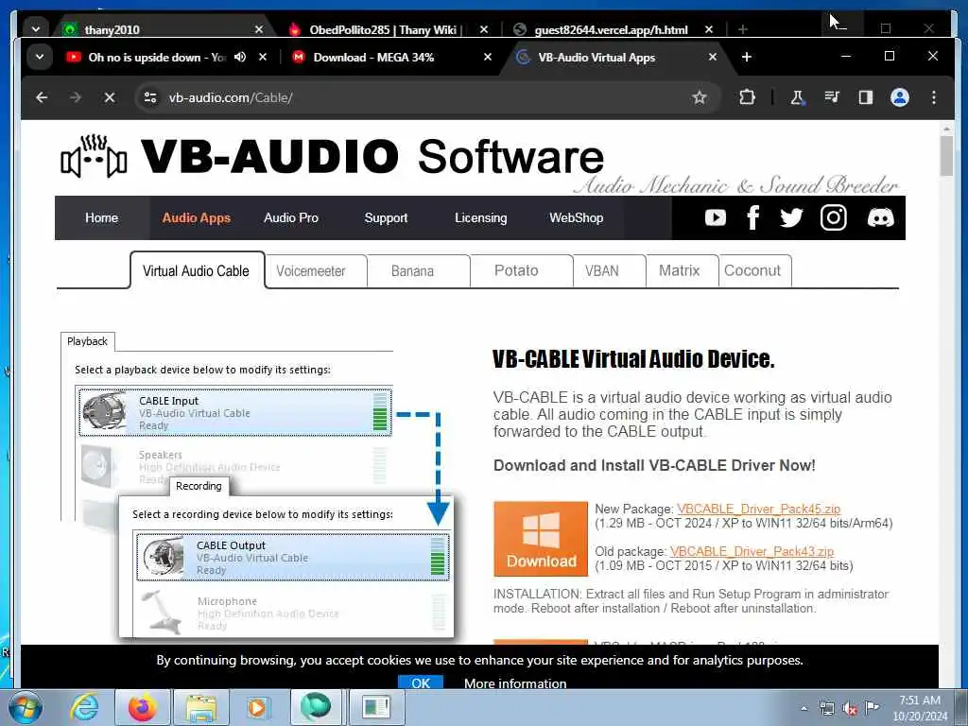Image resolution: width=968 pixels, height=726 pixels.
Task: Open VB-Audio Facebook page icon
Action: tap(752, 217)
